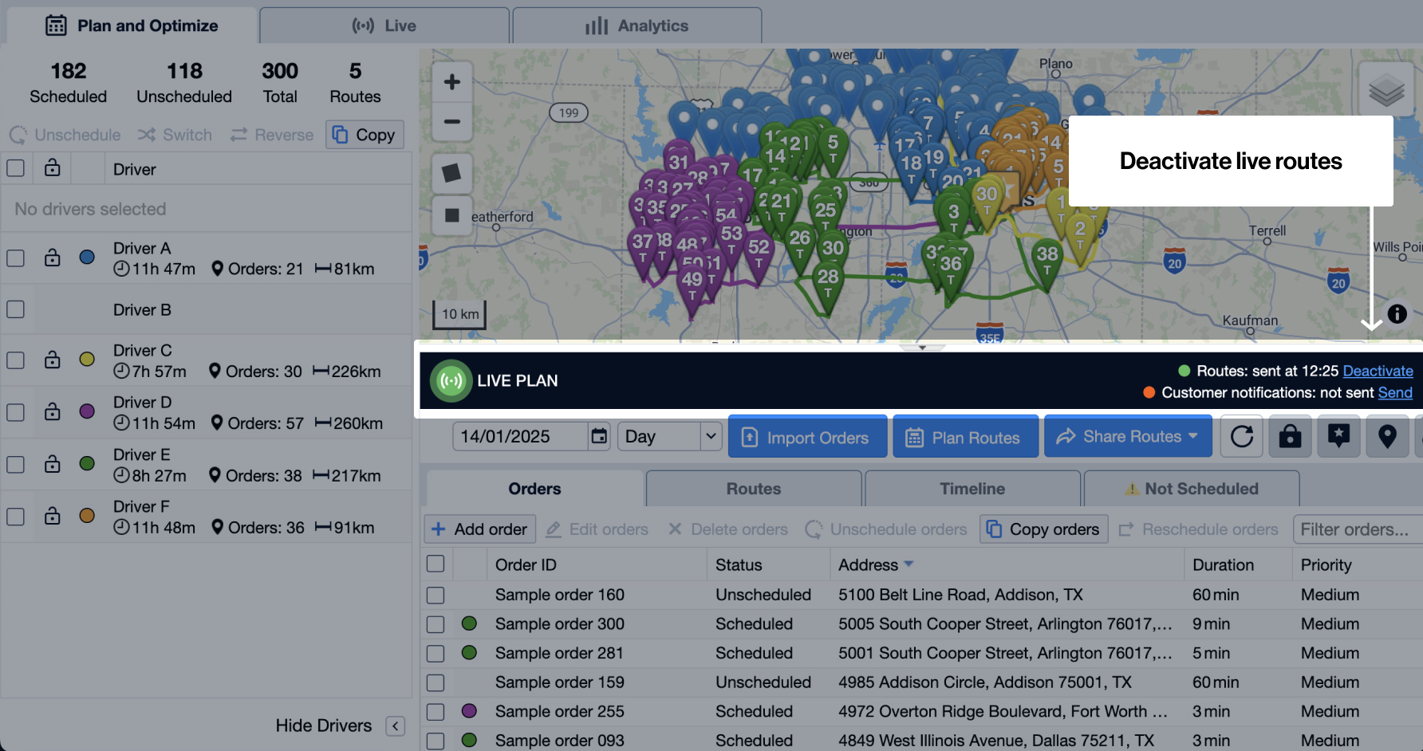
Task: Zoom out on the map
Action: pos(451,122)
